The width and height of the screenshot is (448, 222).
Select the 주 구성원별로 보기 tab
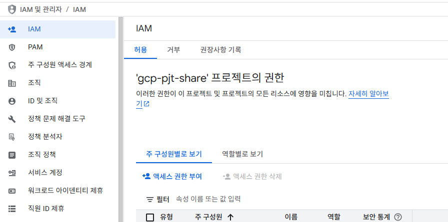click(x=174, y=154)
